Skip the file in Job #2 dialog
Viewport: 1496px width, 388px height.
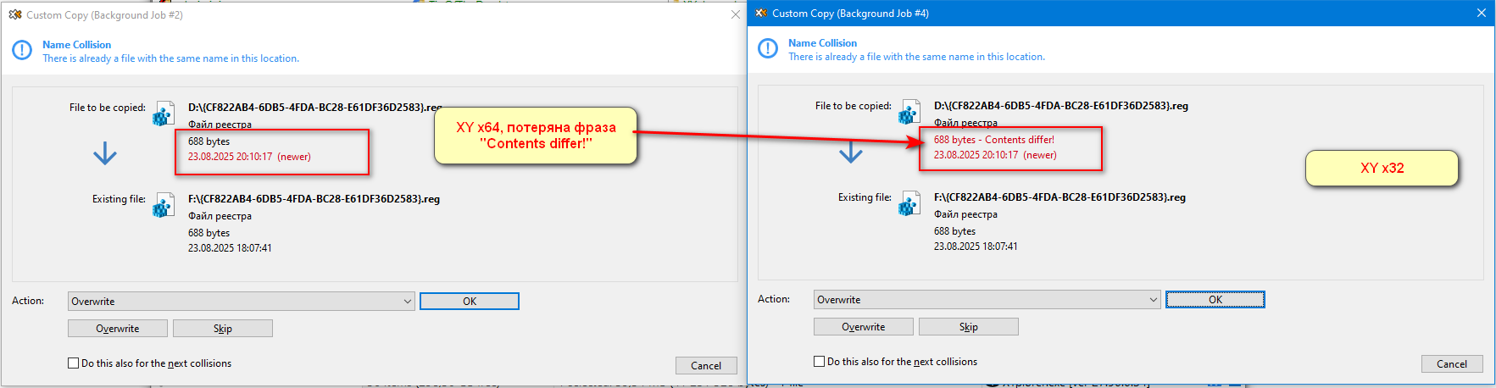223,329
